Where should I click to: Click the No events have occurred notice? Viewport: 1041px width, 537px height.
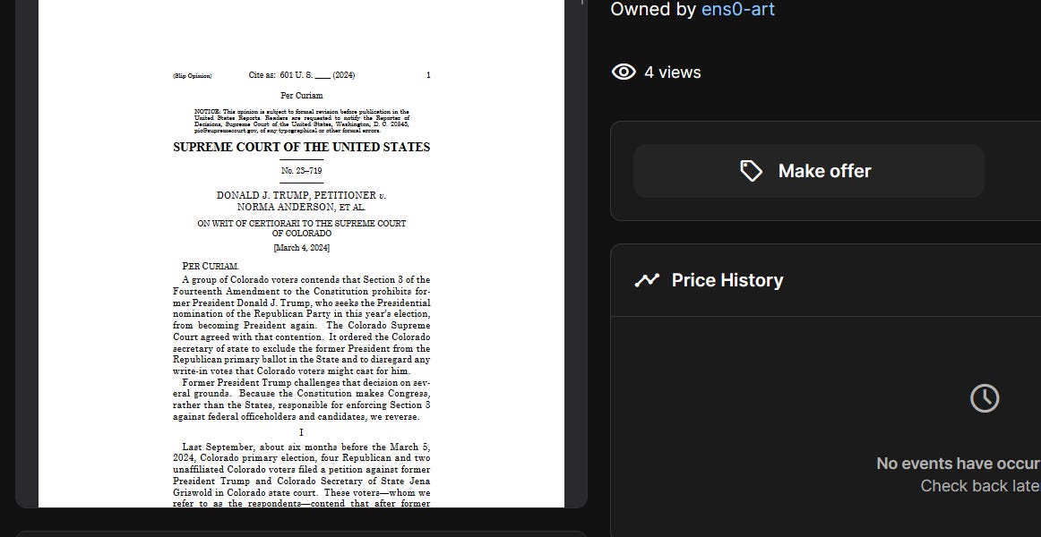click(x=957, y=463)
